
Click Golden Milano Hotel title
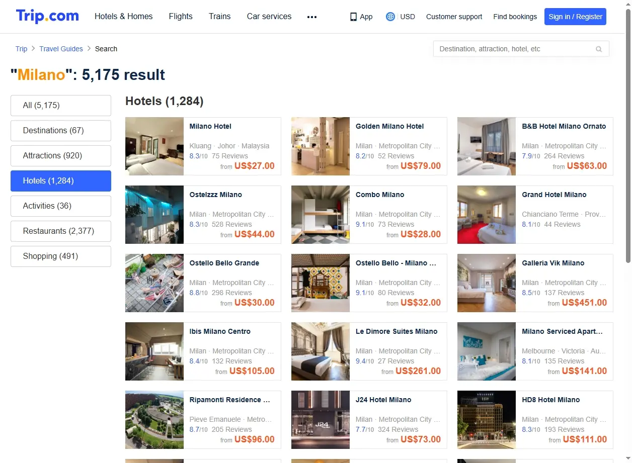[x=389, y=126]
